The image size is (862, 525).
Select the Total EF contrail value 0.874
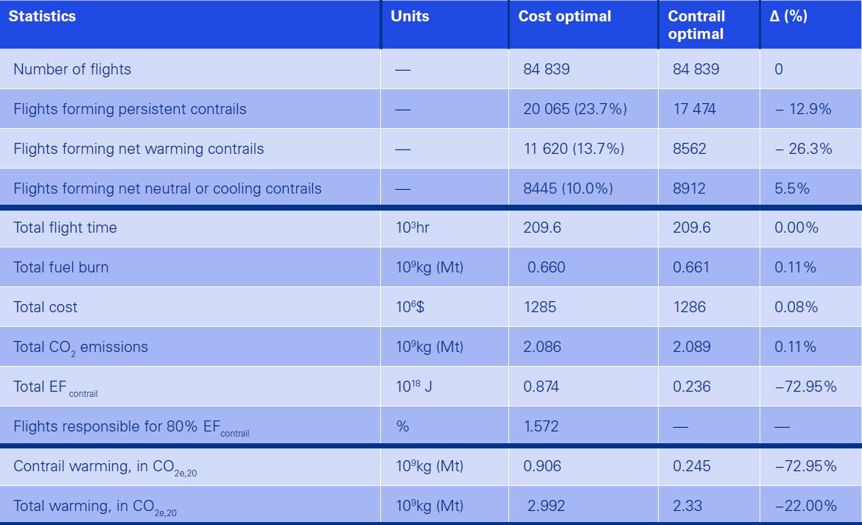[542, 387]
